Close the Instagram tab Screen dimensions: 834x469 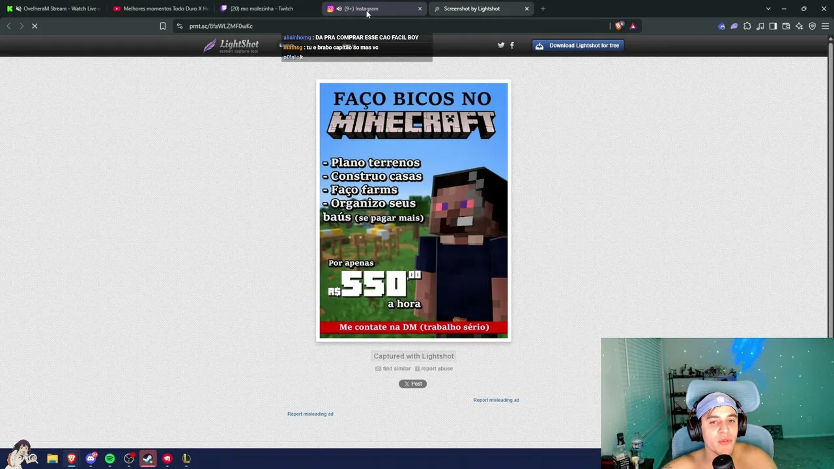coord(420,8)
